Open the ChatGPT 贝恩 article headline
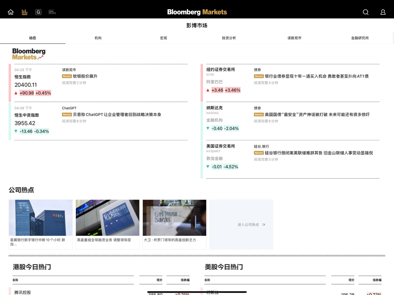Image resolution: width=394 pixels, height=295 pixels. click(x=117, y=114)
